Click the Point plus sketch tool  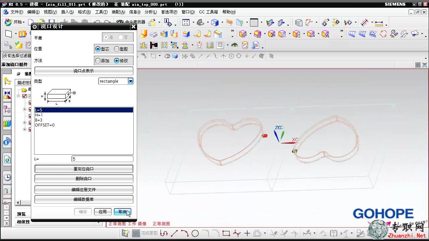pos(247,233)
